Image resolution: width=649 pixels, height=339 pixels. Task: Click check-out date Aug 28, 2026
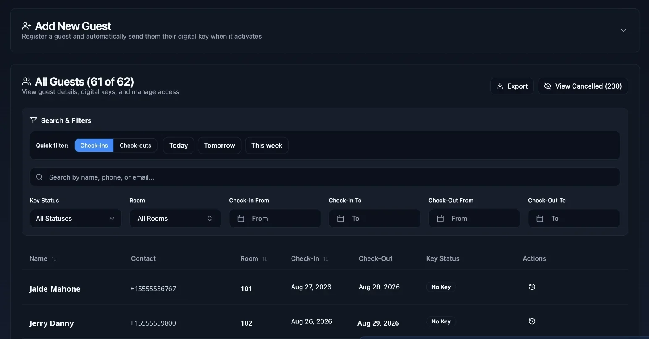point(379,287)
